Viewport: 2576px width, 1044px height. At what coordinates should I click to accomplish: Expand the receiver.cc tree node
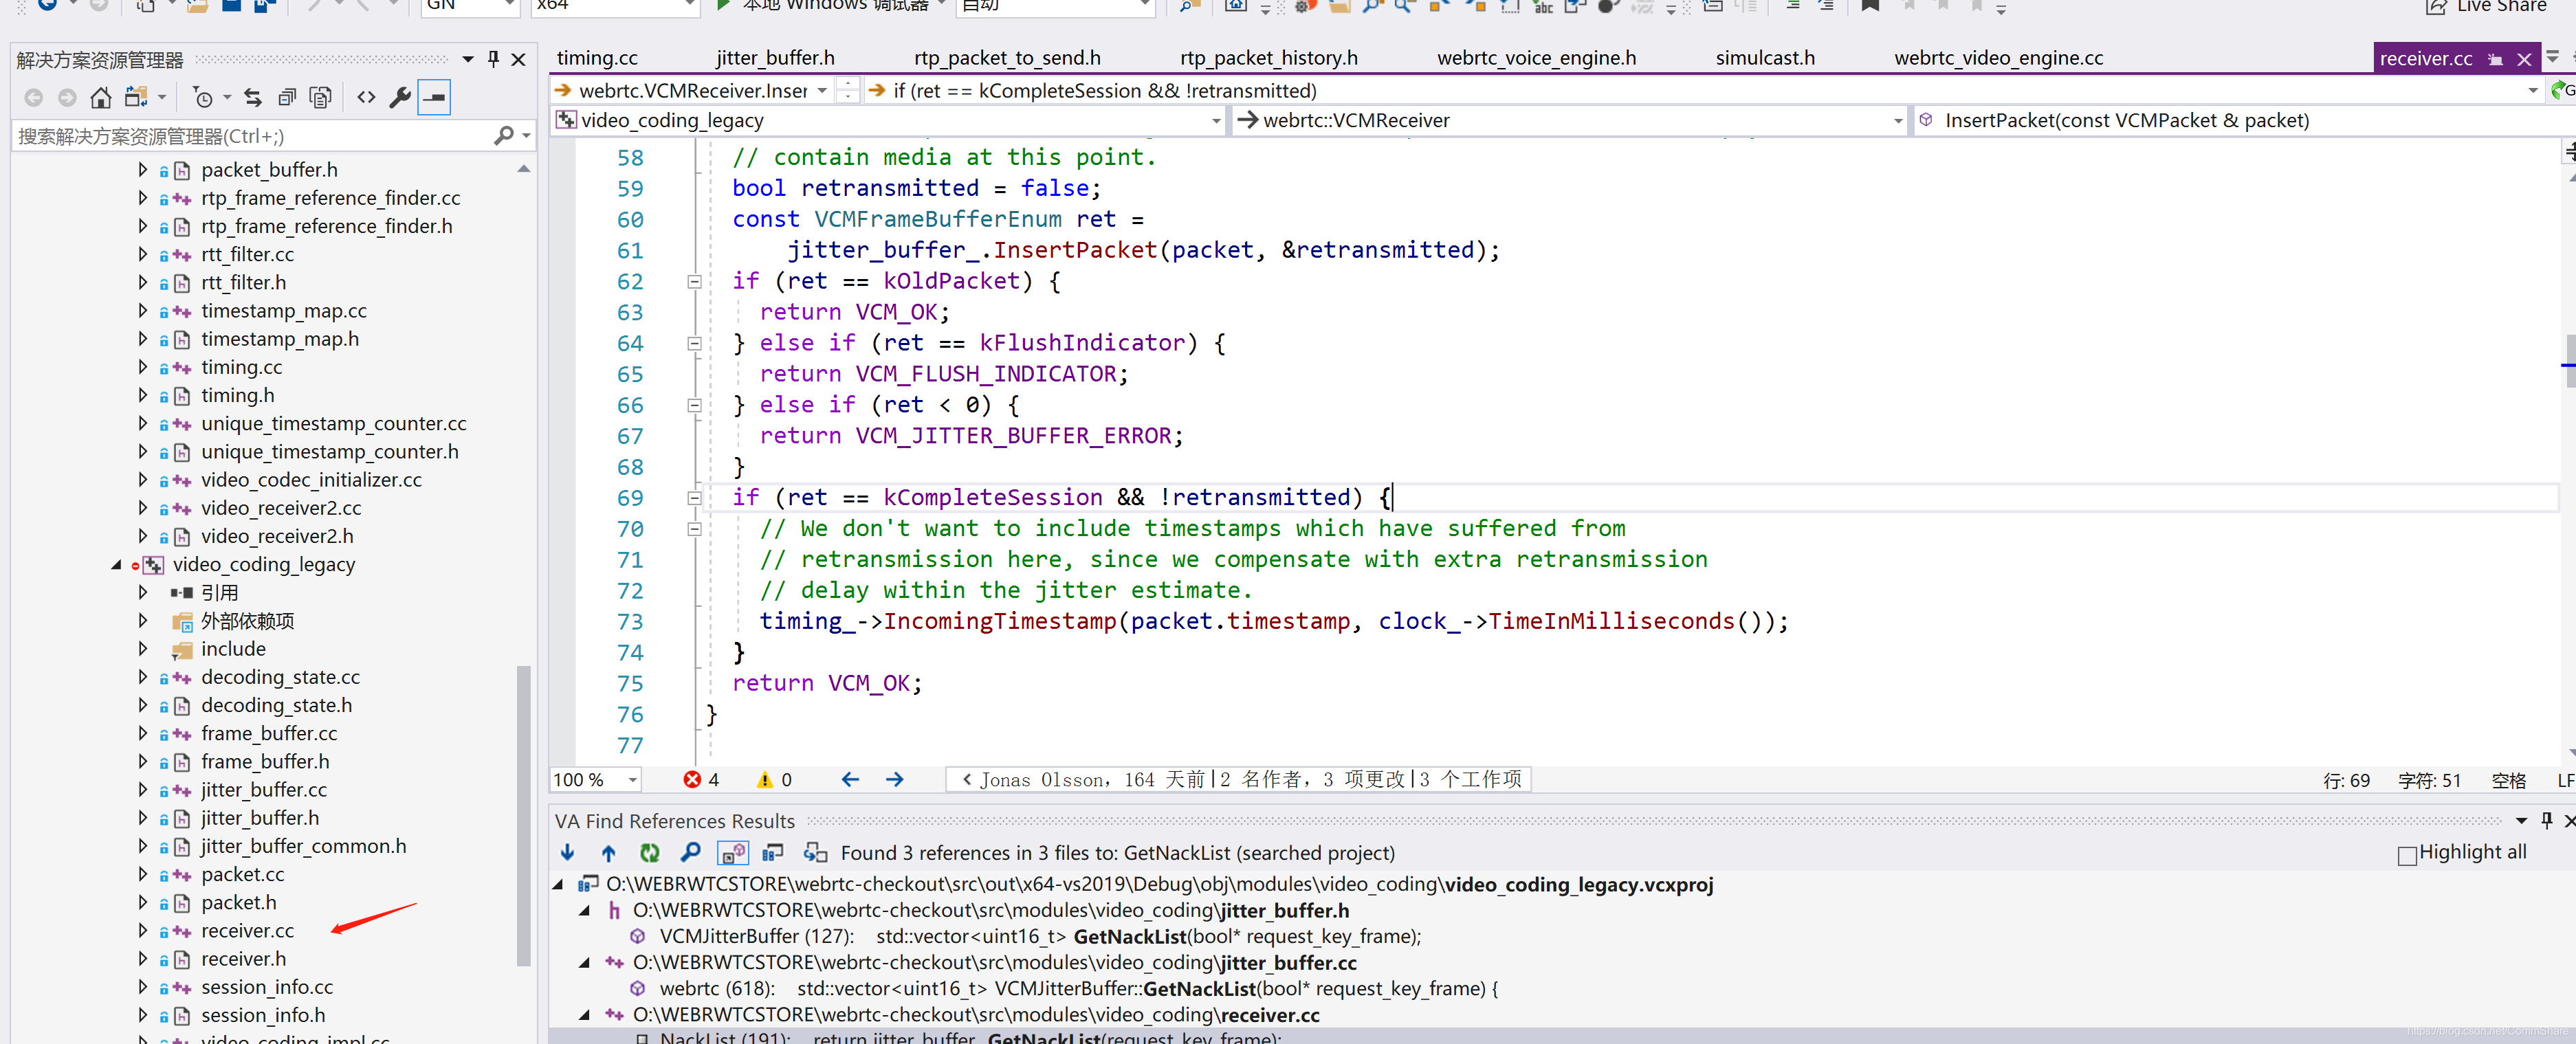[143, 930]
